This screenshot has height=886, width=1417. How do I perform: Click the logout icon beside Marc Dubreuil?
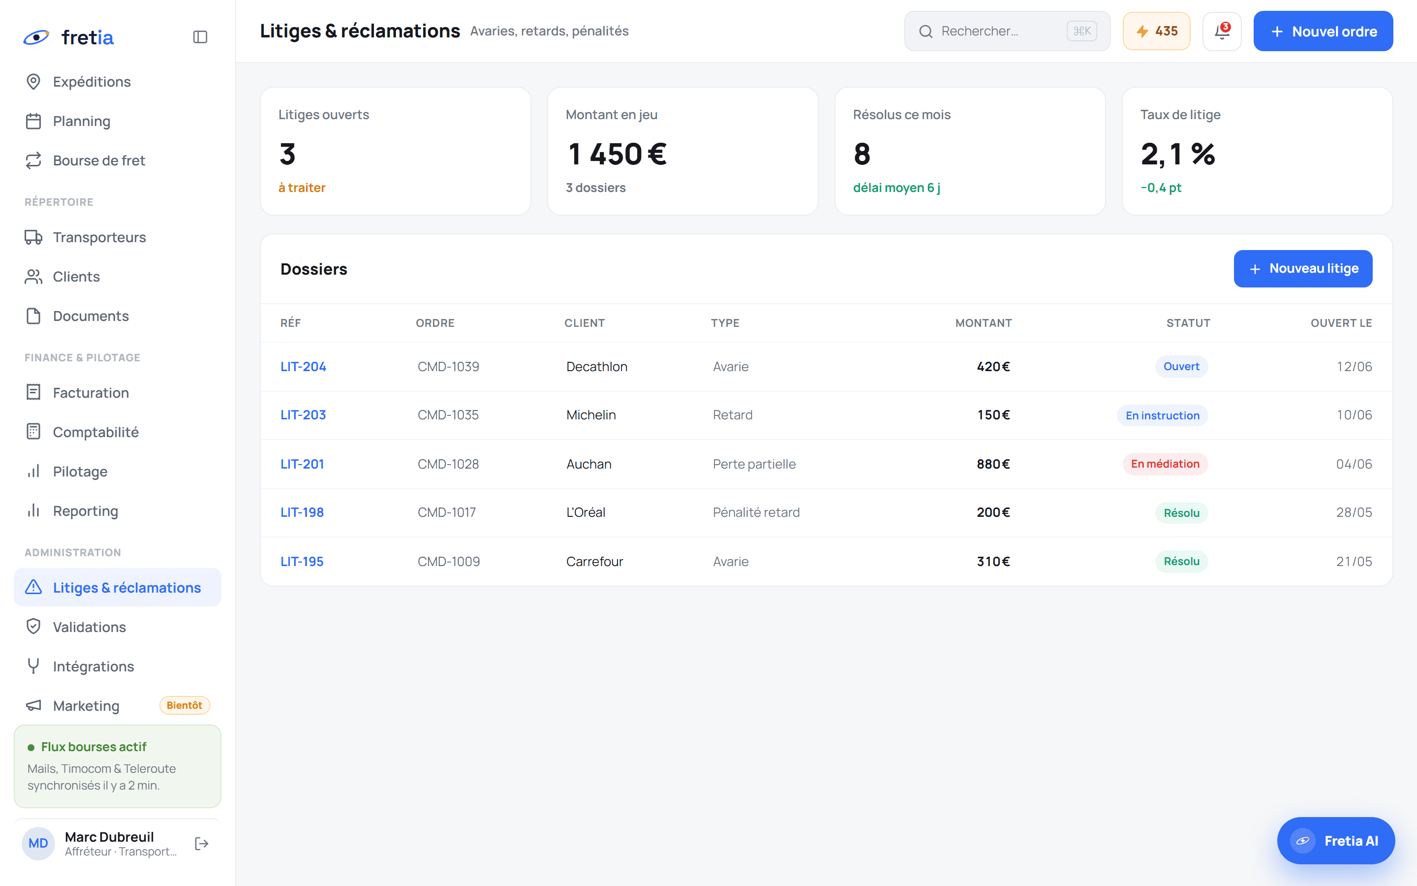click(x=201, y=843)
